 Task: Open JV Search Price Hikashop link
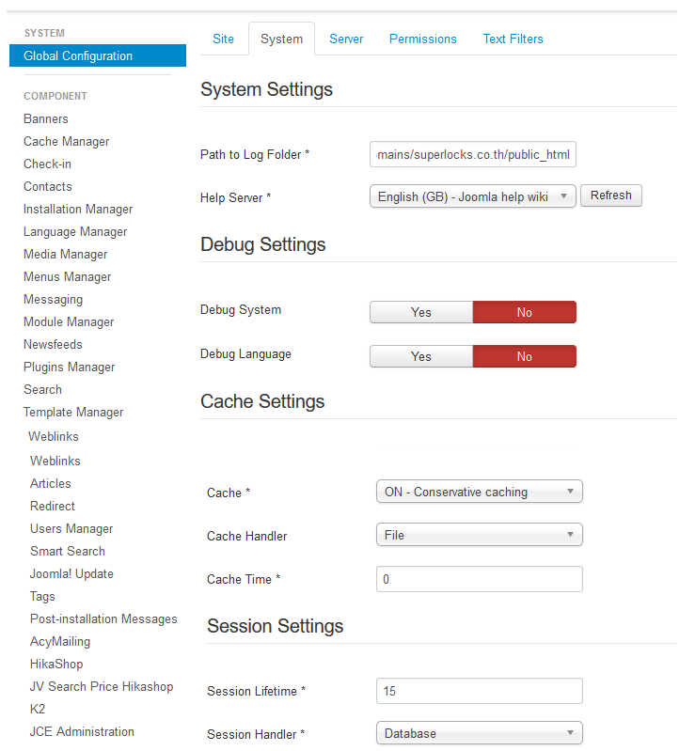point(102,686)
